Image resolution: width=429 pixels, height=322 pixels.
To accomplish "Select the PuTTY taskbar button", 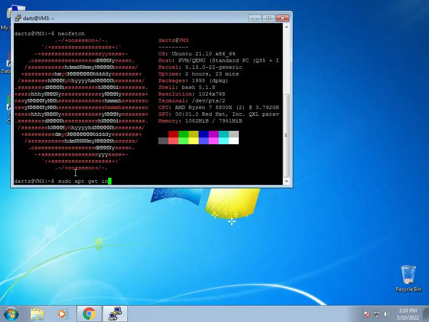I will [115, 314].
